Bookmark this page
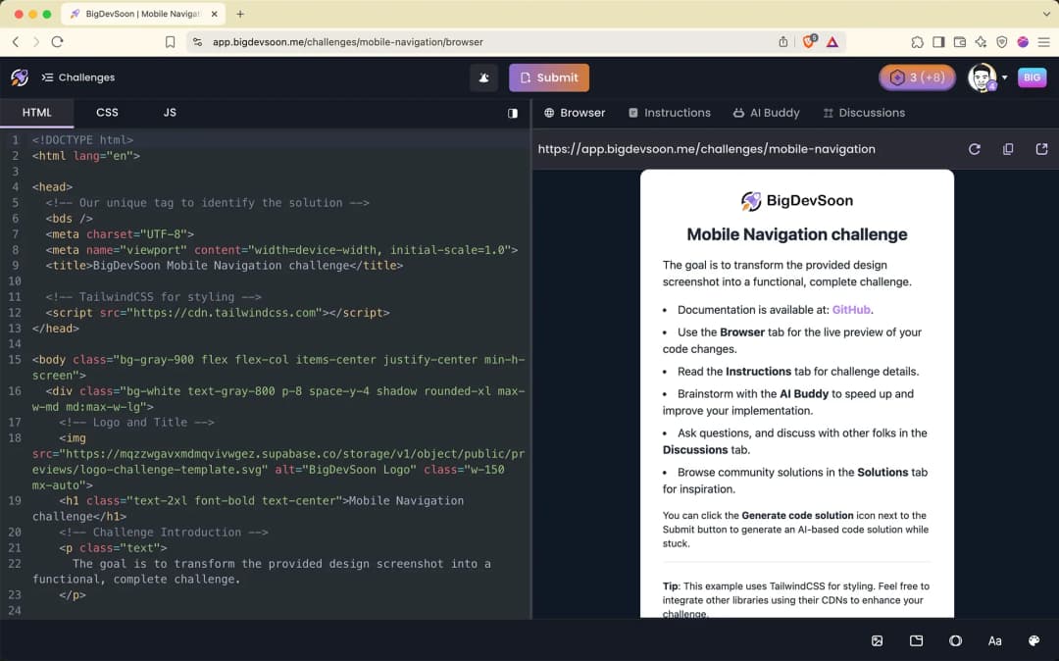1059x661 pixels. click(170, 42)
